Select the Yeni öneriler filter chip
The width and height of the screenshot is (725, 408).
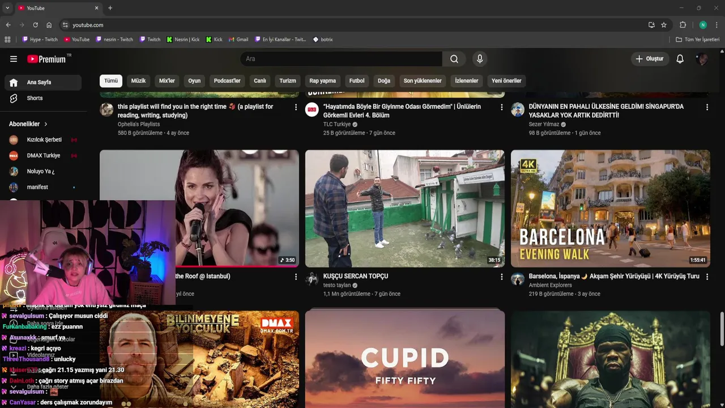coord(506,80)
